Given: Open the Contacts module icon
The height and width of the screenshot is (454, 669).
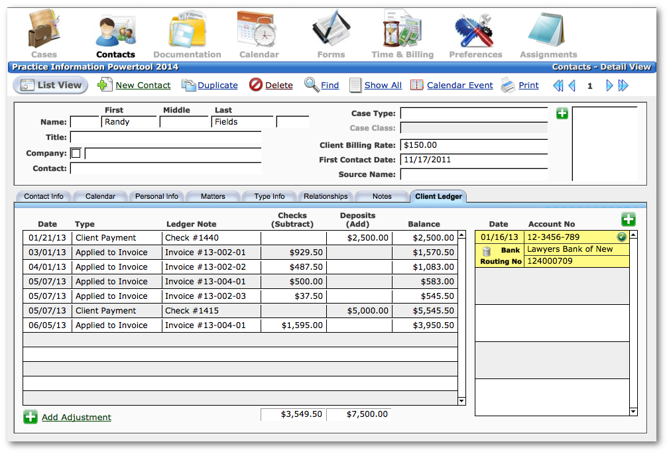Looking at the screenshot, I should coord(115,30).
